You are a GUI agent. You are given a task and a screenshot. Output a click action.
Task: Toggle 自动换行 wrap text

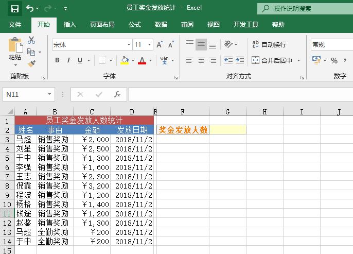(269, 45)
